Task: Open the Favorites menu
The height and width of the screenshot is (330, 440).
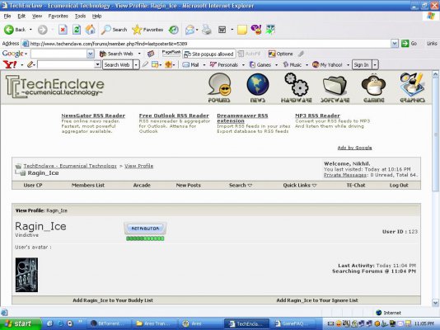Action: [x=58, y=16]
